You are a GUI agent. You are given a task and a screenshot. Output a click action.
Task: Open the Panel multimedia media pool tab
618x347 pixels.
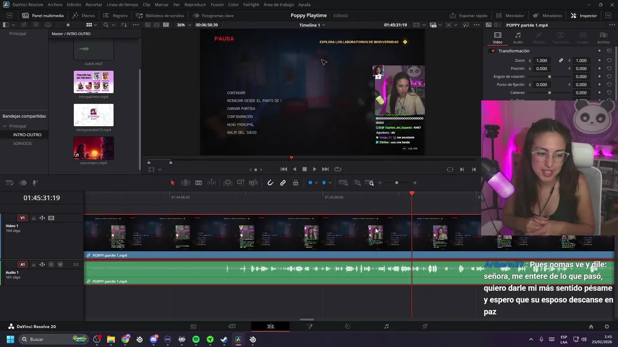tap(42, 15)
